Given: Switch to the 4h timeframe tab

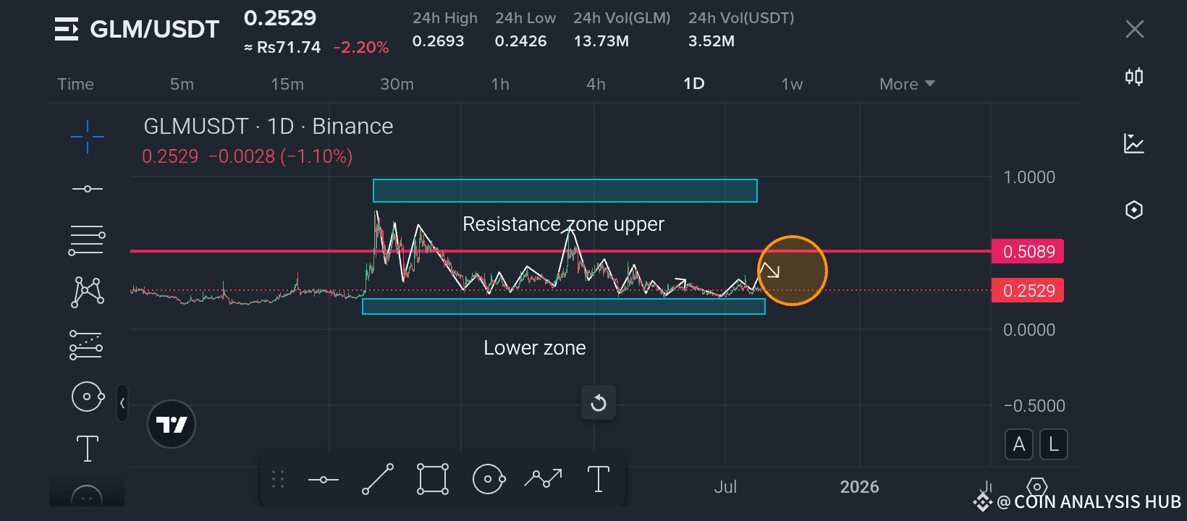Looking at the screenshot, I should tap(596, 84).
